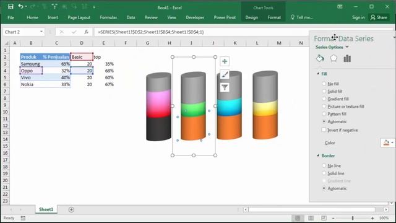Screen dimensions: 396x223
Task: Click the Name Box showing Chart 2
Action: pos(21,32)
